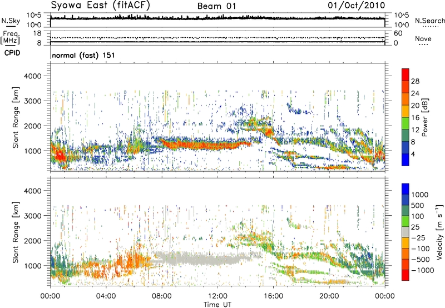Click the '-25' value on Velocity scale
This screenshot has width=445, height=308.
pos(418,237)
